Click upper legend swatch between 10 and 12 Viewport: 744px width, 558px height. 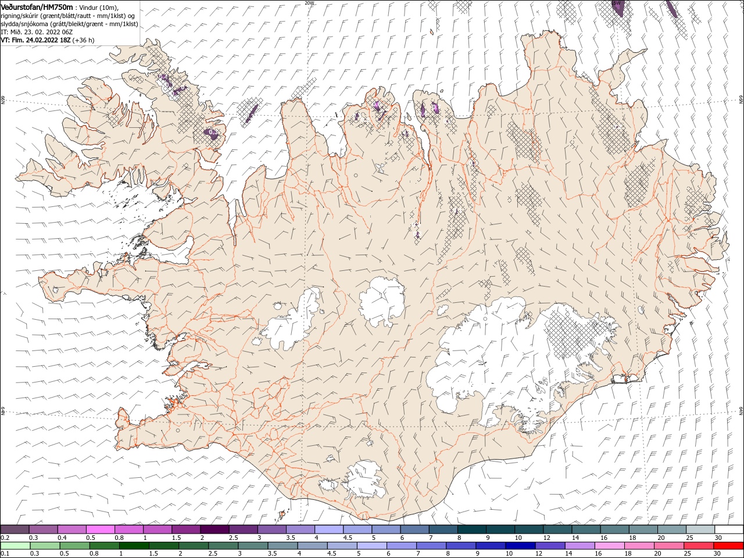529,530
